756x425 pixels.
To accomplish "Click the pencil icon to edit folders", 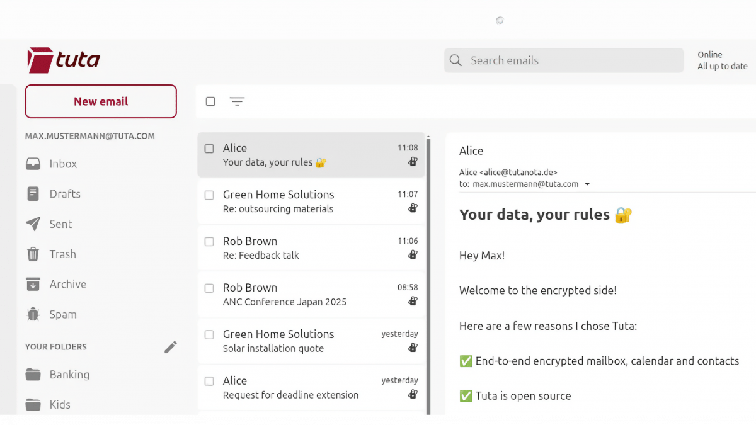I will (171, 347).
